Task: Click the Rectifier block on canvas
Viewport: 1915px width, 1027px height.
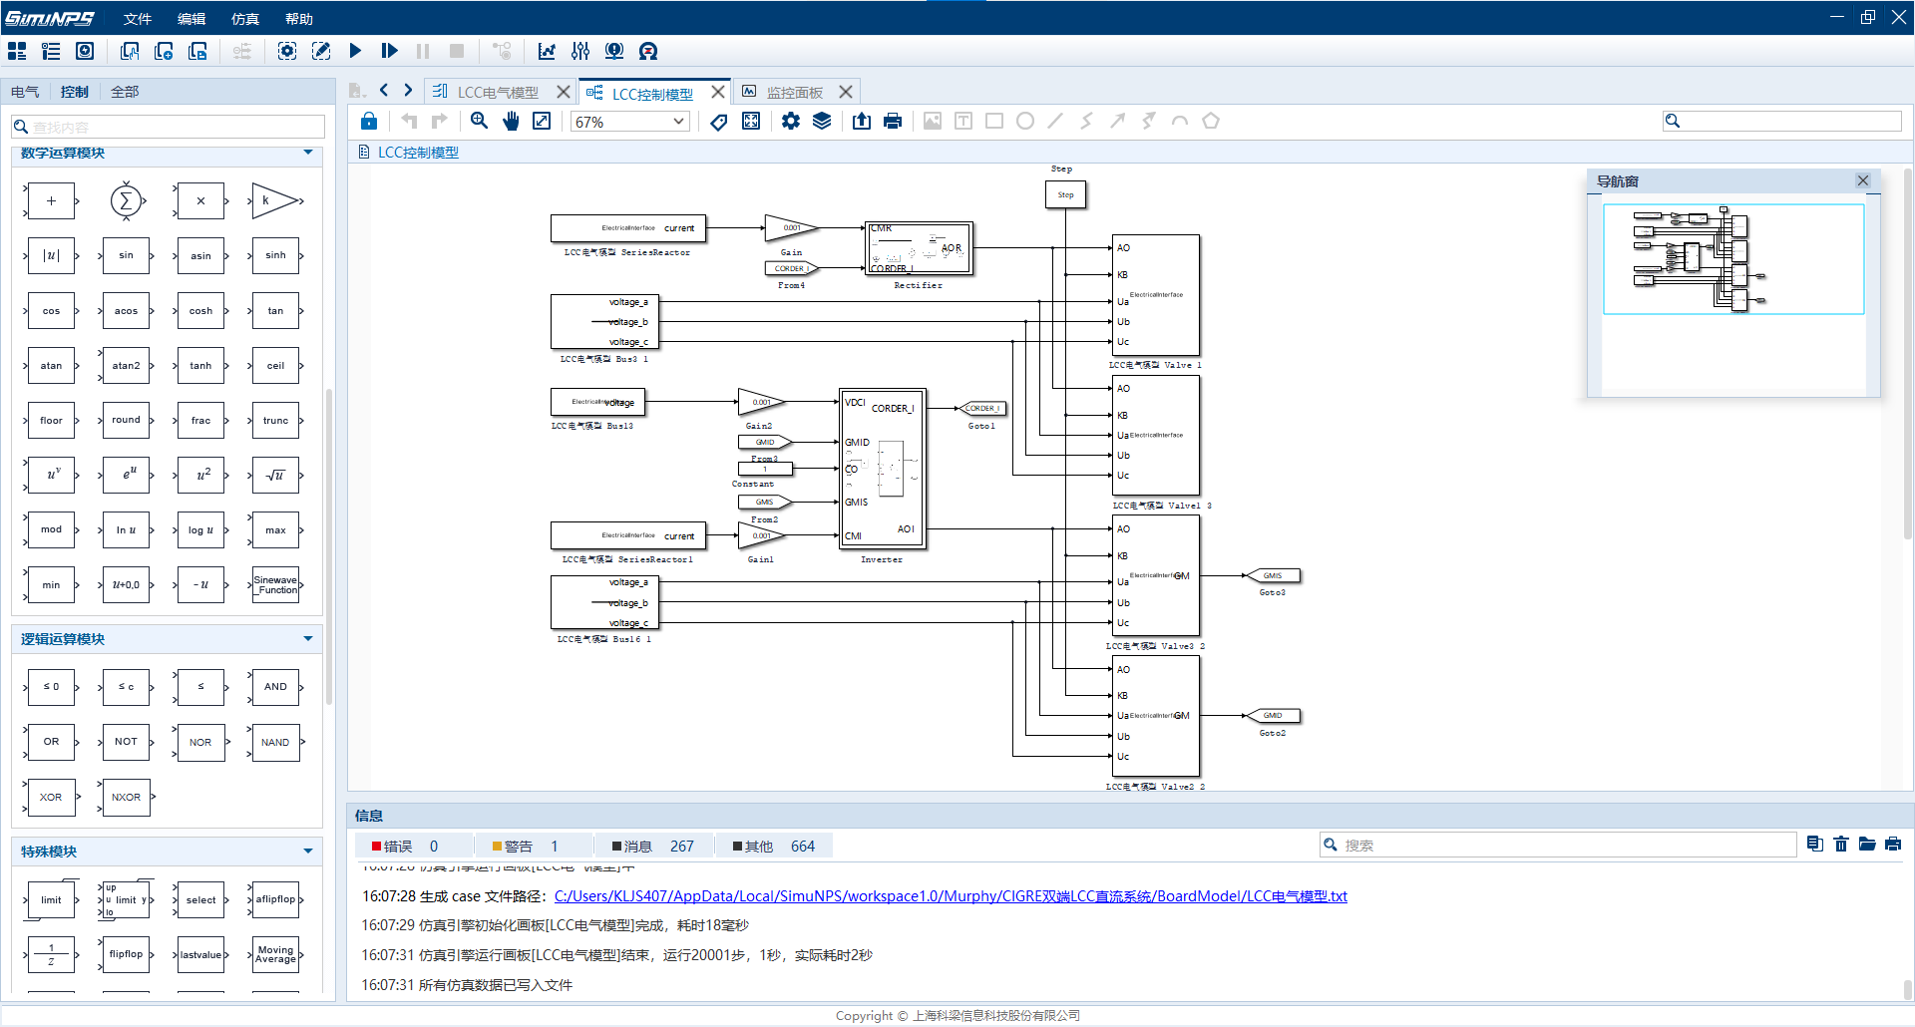Action: pos(918,248)
